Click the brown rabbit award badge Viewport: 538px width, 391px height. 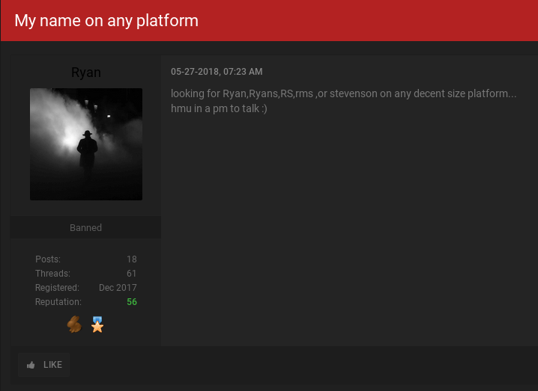(74, 324)
